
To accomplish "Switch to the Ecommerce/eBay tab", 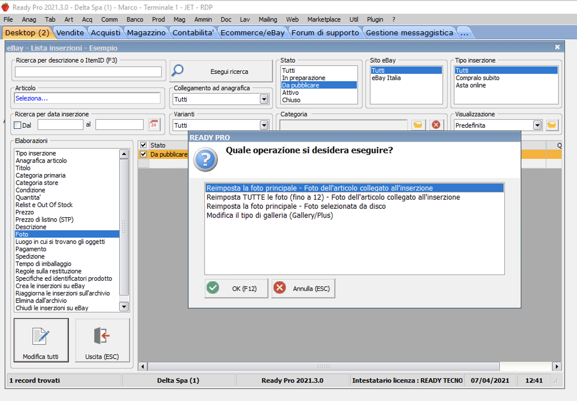I will (x=252, y=33).
